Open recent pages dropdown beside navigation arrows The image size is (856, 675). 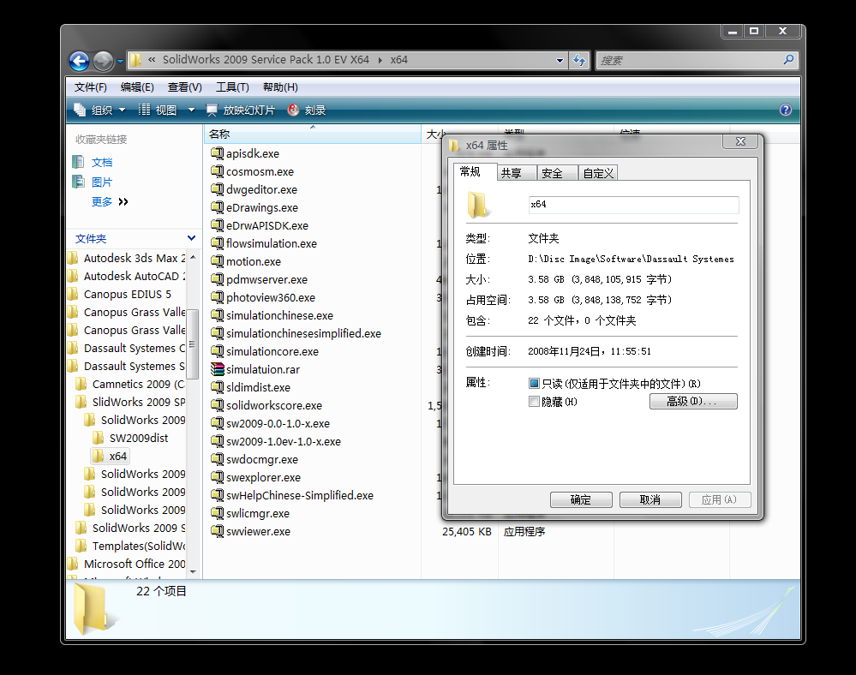pos(120,61)
